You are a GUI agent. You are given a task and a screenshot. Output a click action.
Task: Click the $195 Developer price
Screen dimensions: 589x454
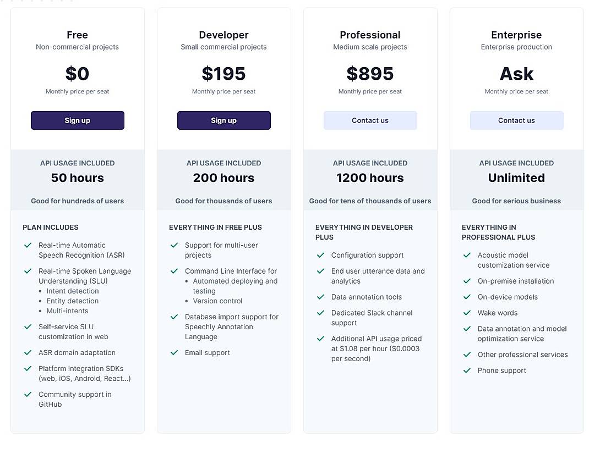[223, 73]
